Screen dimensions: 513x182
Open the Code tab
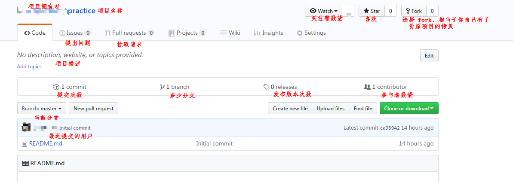click(35, 33)
